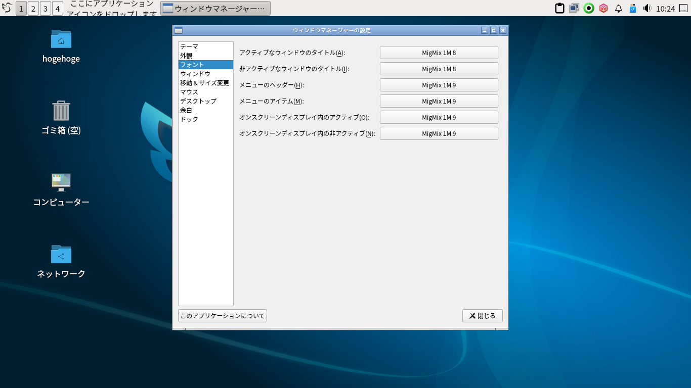Select ドック in the settings list
This screenshot has height=388, width=691.
[x=206, y=119]
